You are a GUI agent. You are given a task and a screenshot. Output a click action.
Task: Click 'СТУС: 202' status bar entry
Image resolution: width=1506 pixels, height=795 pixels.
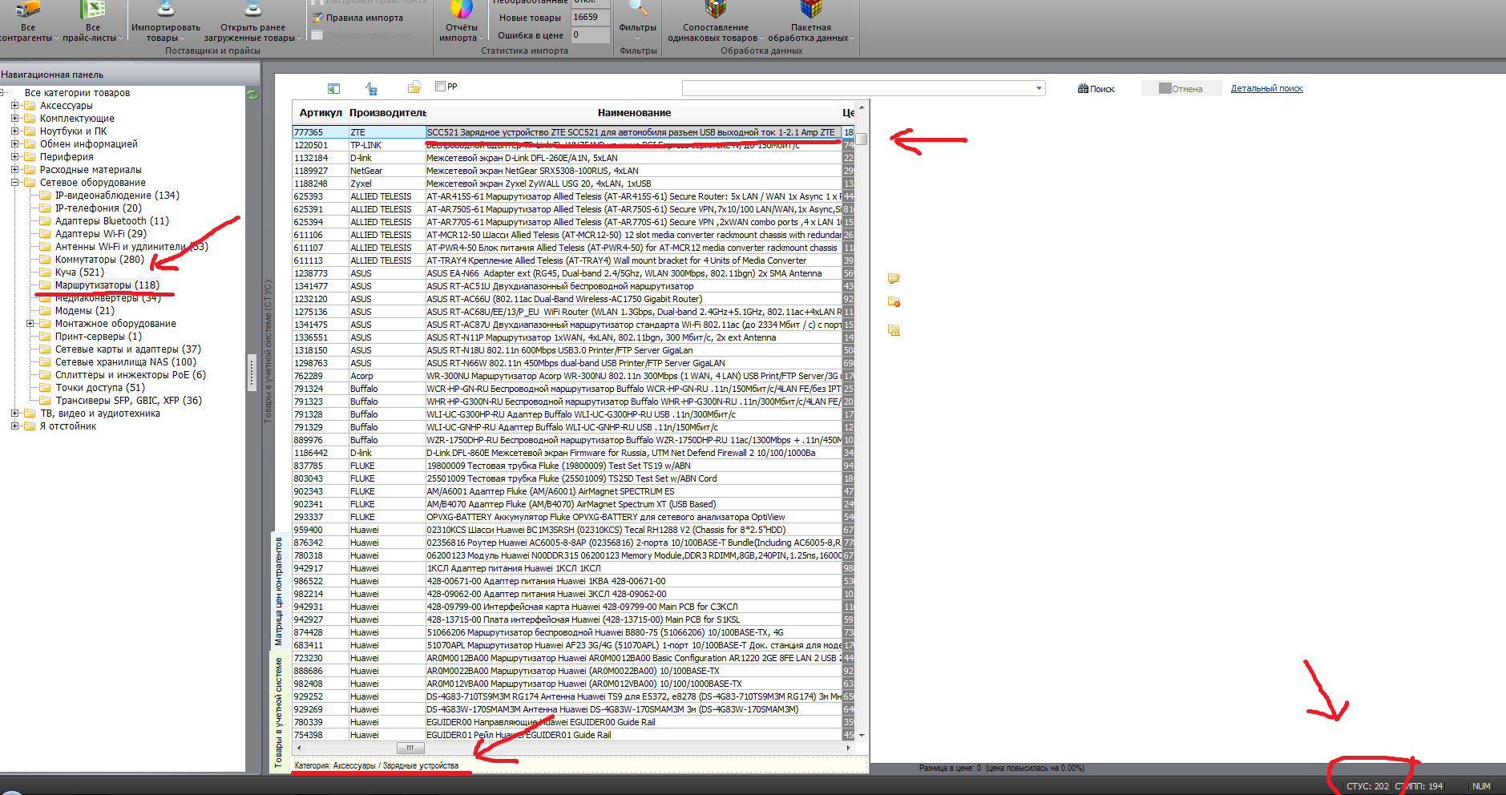(1367, 786)
